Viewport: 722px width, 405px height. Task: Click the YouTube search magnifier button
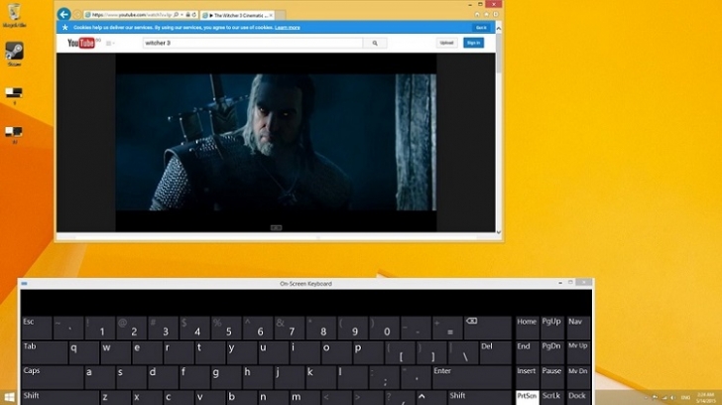pos(375,43)
